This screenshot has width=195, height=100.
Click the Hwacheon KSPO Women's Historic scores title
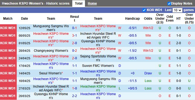(36, 4)
